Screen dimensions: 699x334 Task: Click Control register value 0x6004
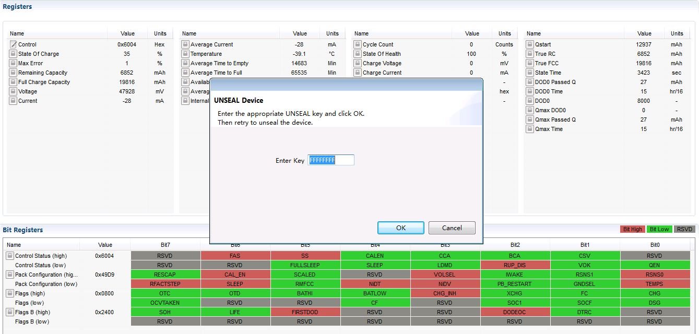click(127, 44)
